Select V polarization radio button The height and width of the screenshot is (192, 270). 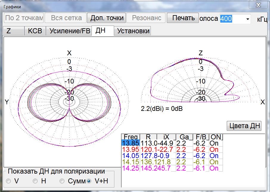(x=8, y=181)
